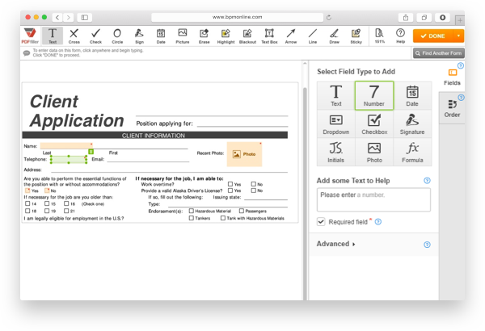Activate the Highlight tool
485x331 pixels.
(226, 36)
